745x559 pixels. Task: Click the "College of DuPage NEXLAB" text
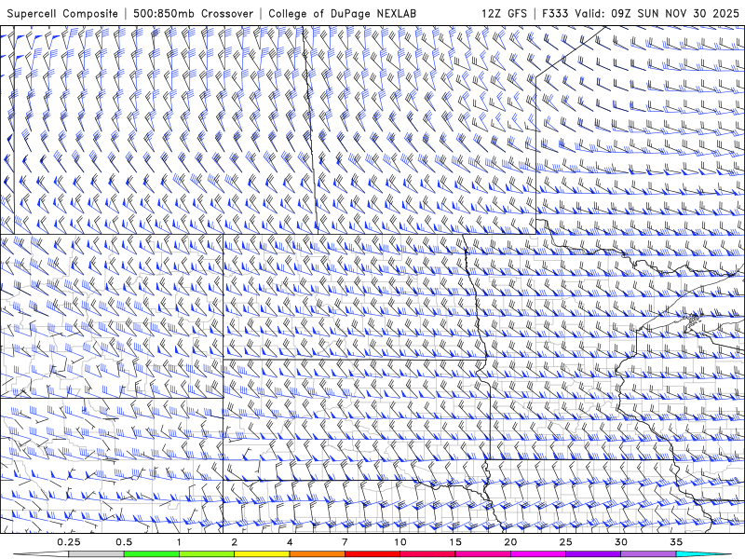[x=342, y=14]
